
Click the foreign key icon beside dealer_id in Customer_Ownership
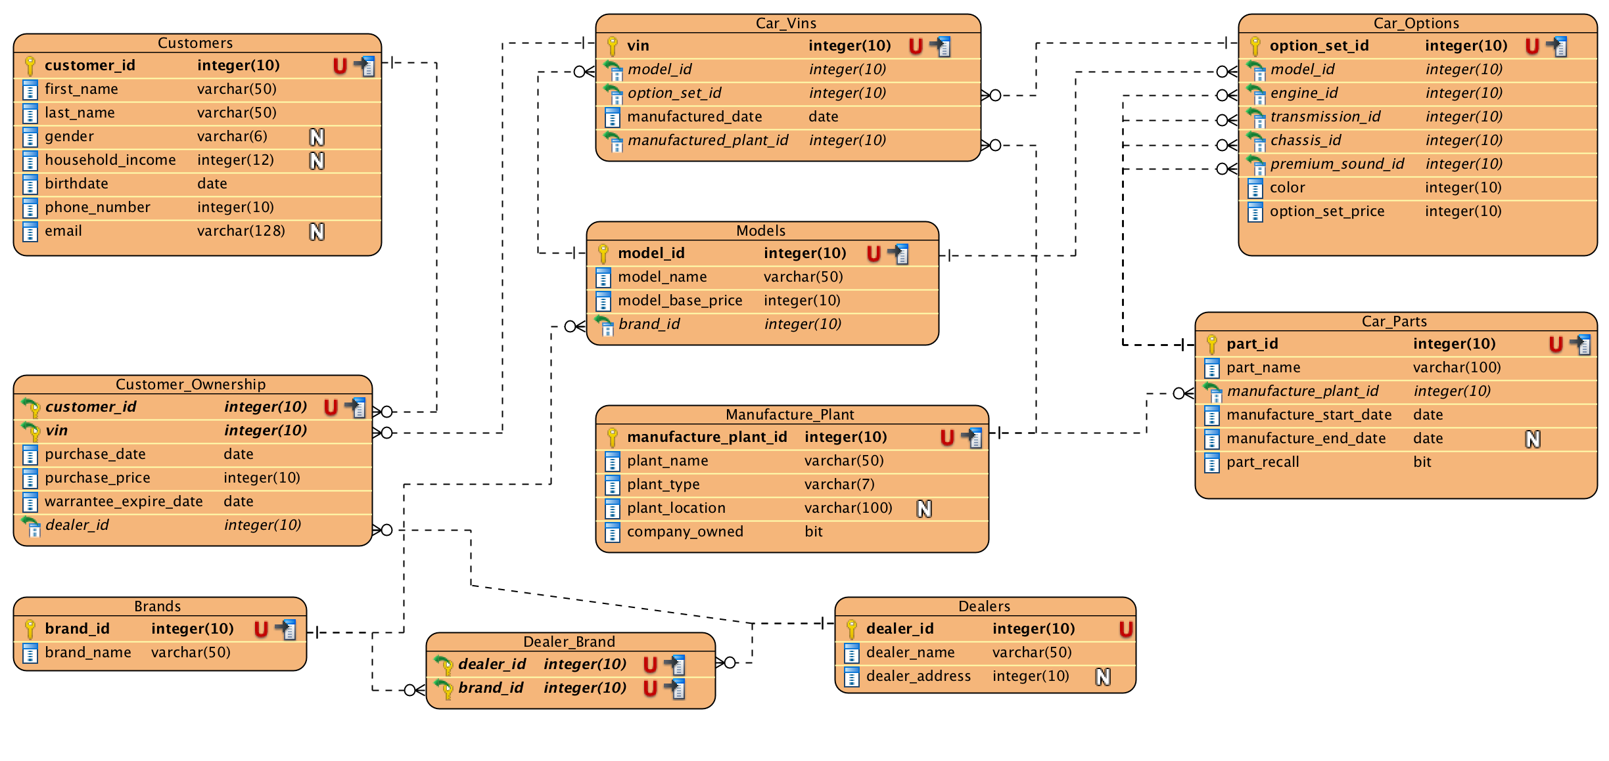tap(31, 526)
